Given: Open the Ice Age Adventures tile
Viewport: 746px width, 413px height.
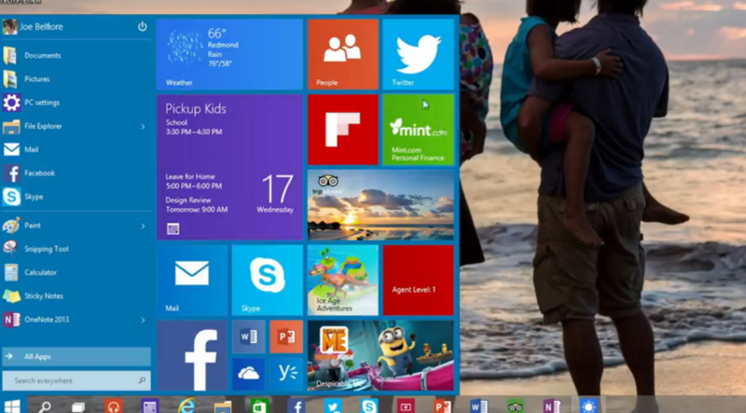Looking at the screenshot, I should point(343,281).
